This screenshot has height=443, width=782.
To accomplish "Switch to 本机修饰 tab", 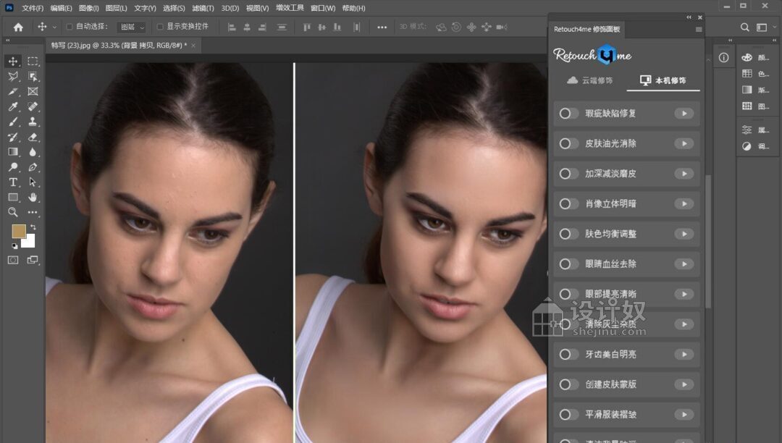I will 663,80.
